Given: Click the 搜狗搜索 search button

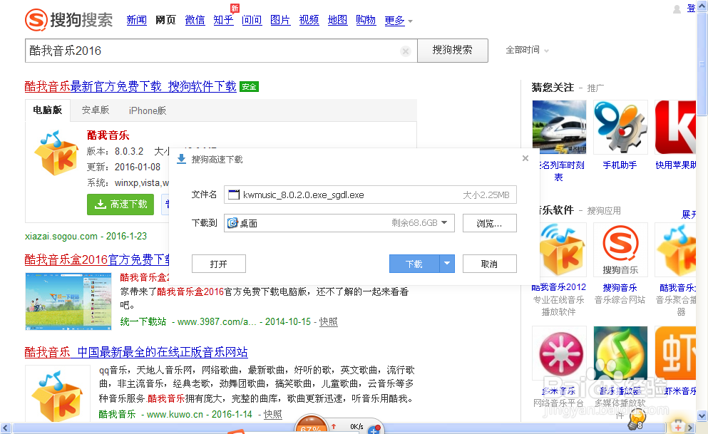Looking at the screenshot, I should pyautogui.click(x=453, y=50).
